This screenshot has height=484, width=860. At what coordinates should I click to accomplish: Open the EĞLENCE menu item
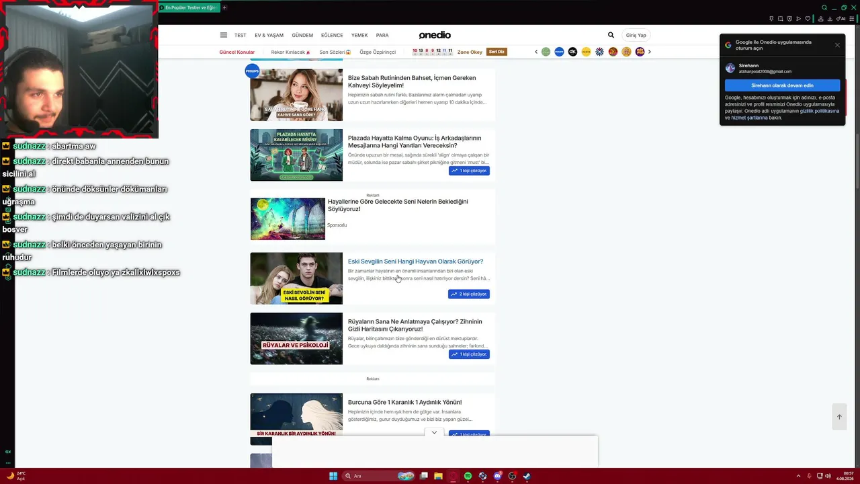[332, 35]
